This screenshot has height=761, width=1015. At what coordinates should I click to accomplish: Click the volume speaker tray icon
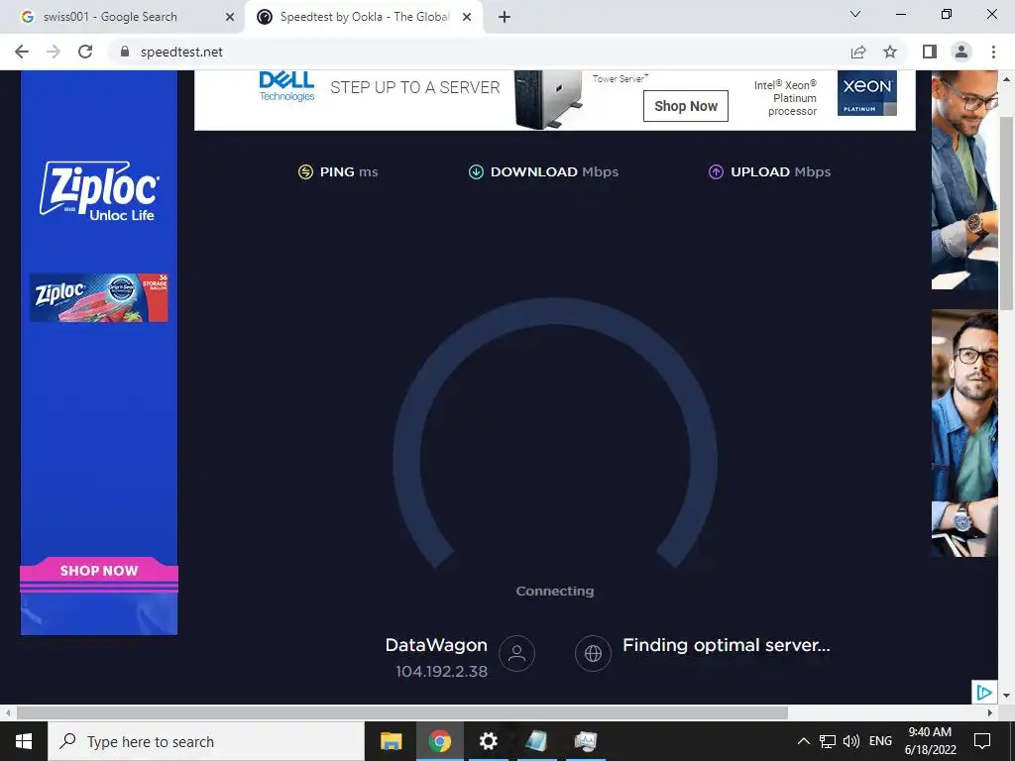pos(851,741)
